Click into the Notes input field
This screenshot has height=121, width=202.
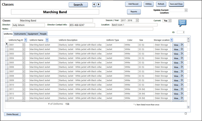click(82, 29)
